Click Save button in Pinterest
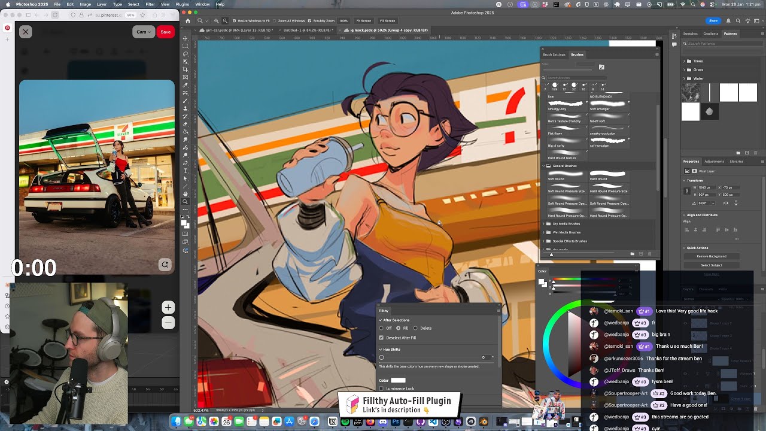The image size is (766, 431). point(165,32)
